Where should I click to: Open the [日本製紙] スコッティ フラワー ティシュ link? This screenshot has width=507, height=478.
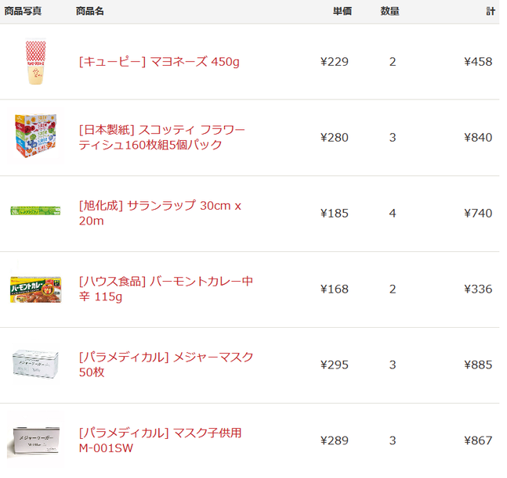(162, 137)
